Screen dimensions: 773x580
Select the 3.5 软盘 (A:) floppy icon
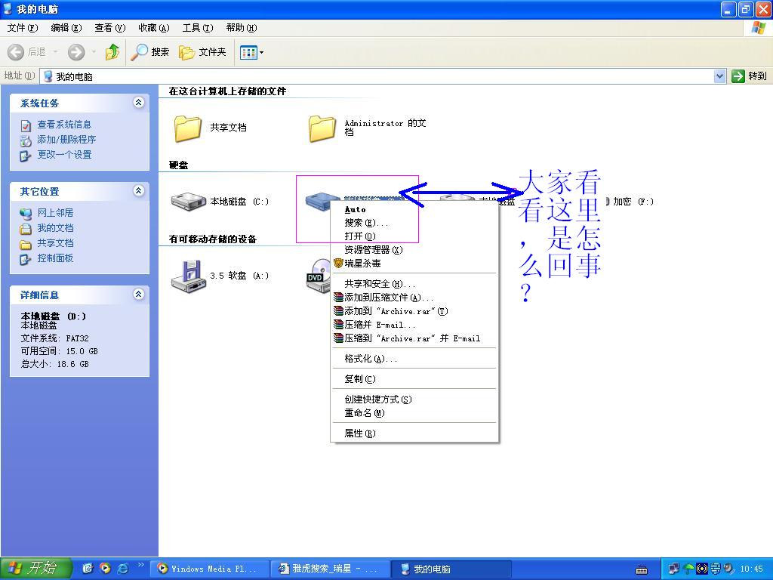188,276
